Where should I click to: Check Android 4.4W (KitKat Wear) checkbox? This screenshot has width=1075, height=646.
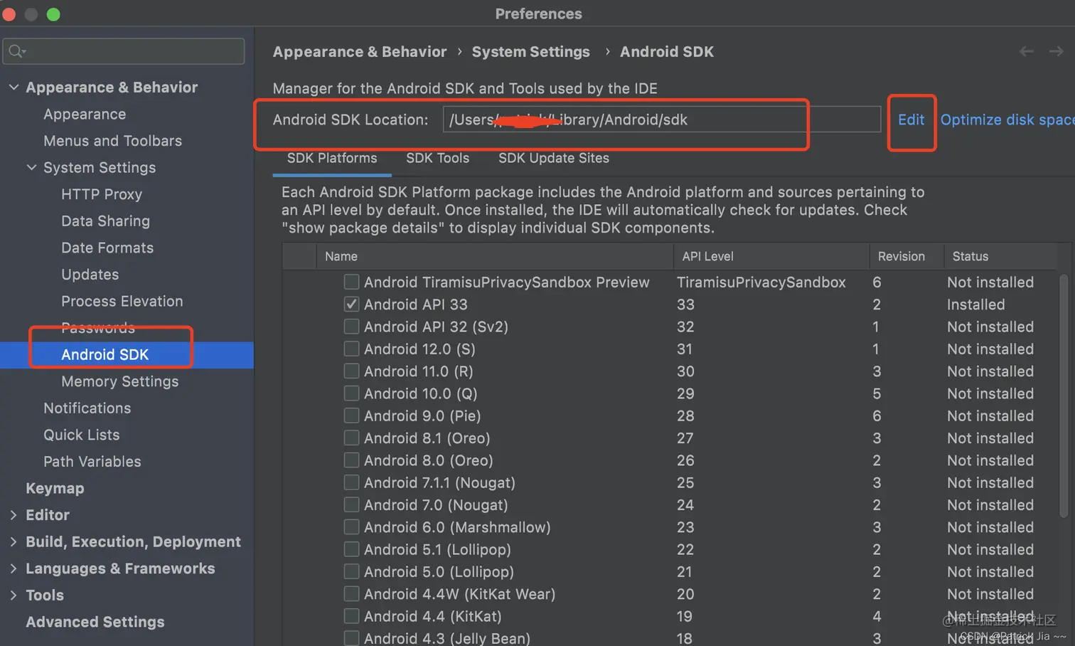(x=351, y=594)
